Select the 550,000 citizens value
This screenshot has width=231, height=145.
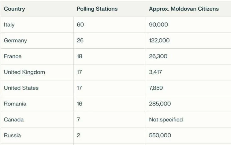pyautogui.click(x=160, y=136)
